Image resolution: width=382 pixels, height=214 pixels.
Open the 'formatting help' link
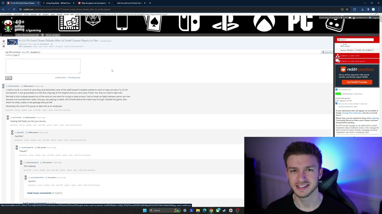74,78
